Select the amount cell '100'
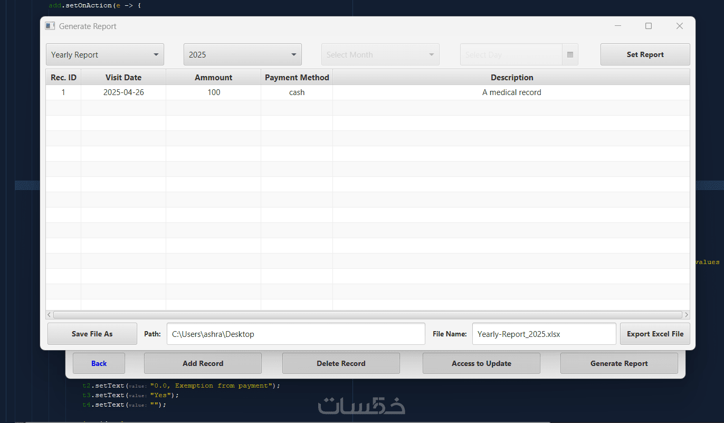 click(213, 92)
